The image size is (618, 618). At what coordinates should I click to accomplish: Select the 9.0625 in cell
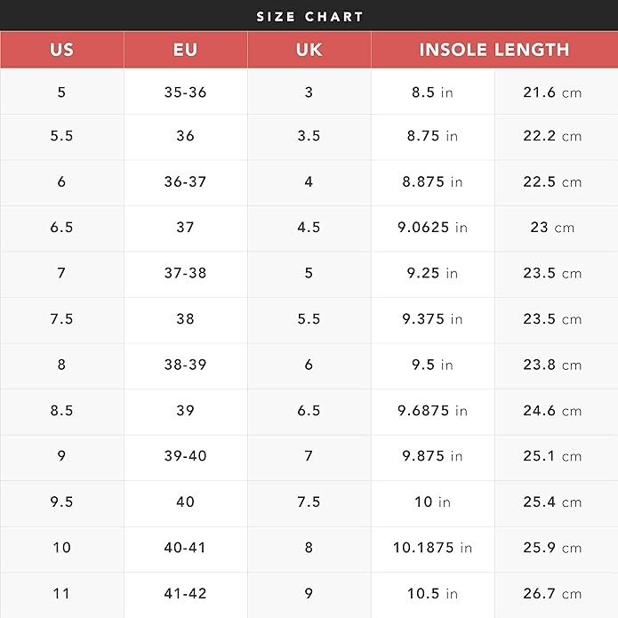pos(432,228)
